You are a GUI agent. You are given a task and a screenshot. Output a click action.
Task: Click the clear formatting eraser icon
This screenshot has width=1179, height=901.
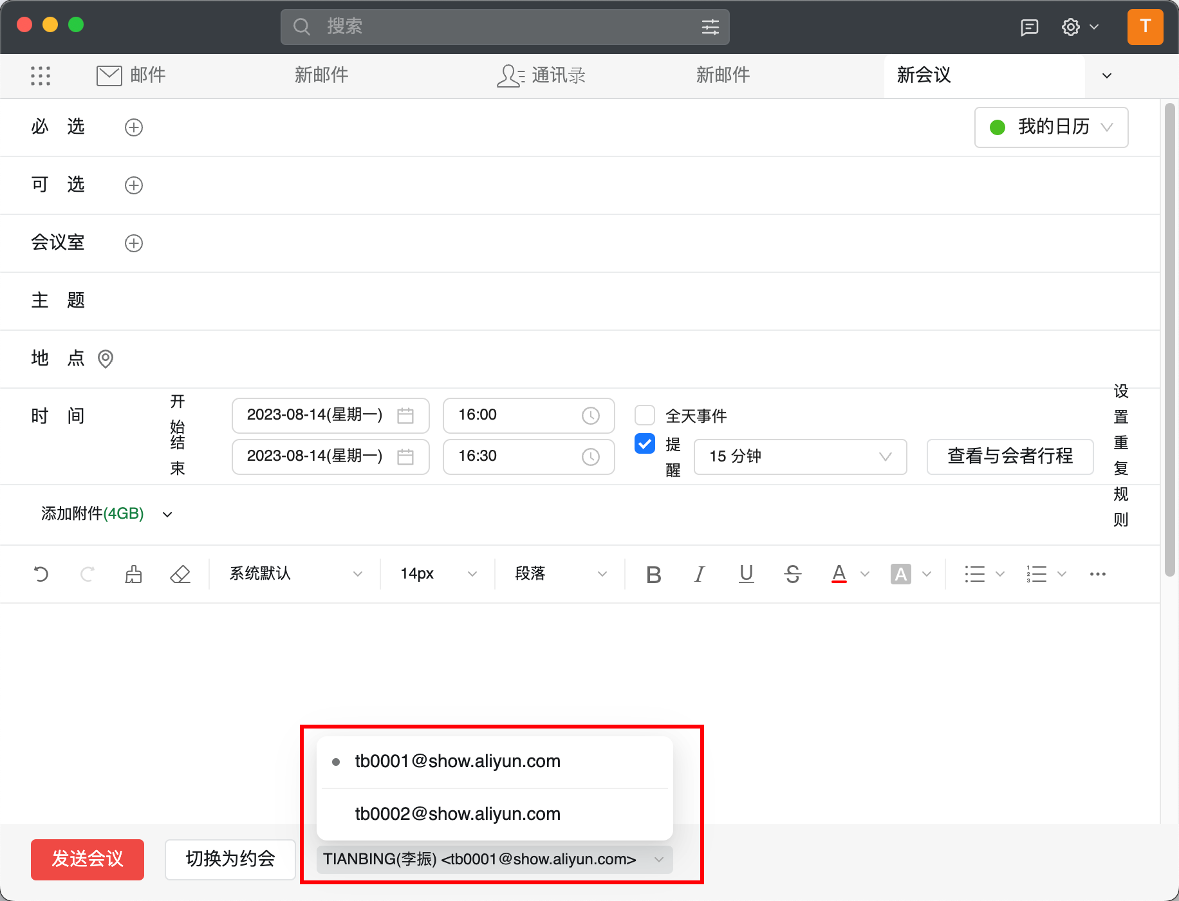[x=180, y=573]
